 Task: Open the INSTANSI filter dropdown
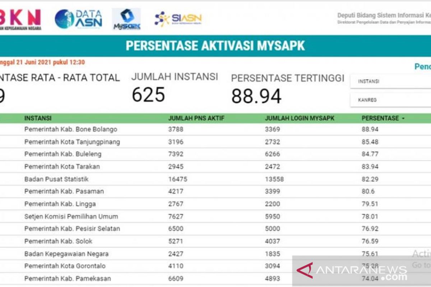tap(390, 81)
